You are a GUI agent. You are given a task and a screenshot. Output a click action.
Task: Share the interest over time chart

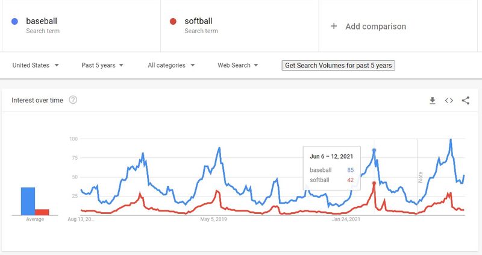click(465, 100)
